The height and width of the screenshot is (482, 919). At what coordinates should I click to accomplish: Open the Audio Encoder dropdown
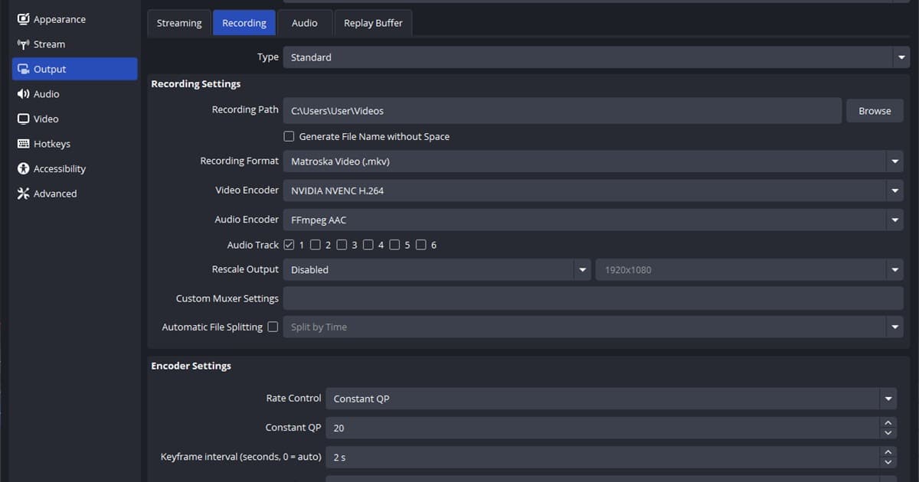(x=594, y=220)
